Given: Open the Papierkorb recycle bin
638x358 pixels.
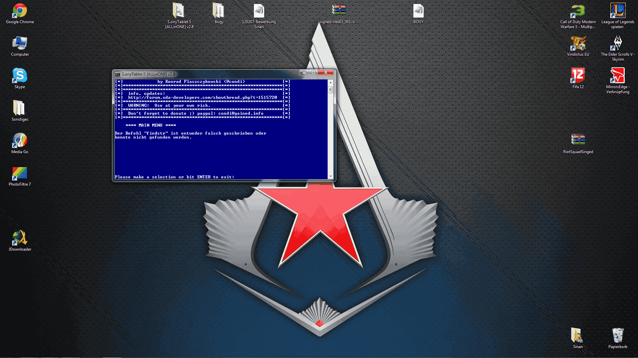Looking at the screenshot, I should tap(618, 339).
